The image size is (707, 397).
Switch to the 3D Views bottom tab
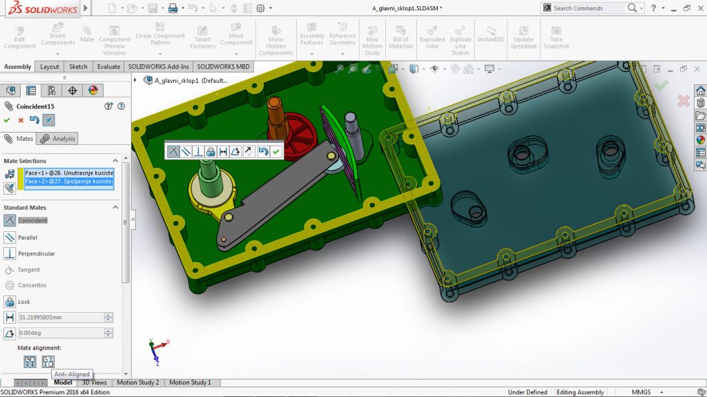click(x=94, y=383)
